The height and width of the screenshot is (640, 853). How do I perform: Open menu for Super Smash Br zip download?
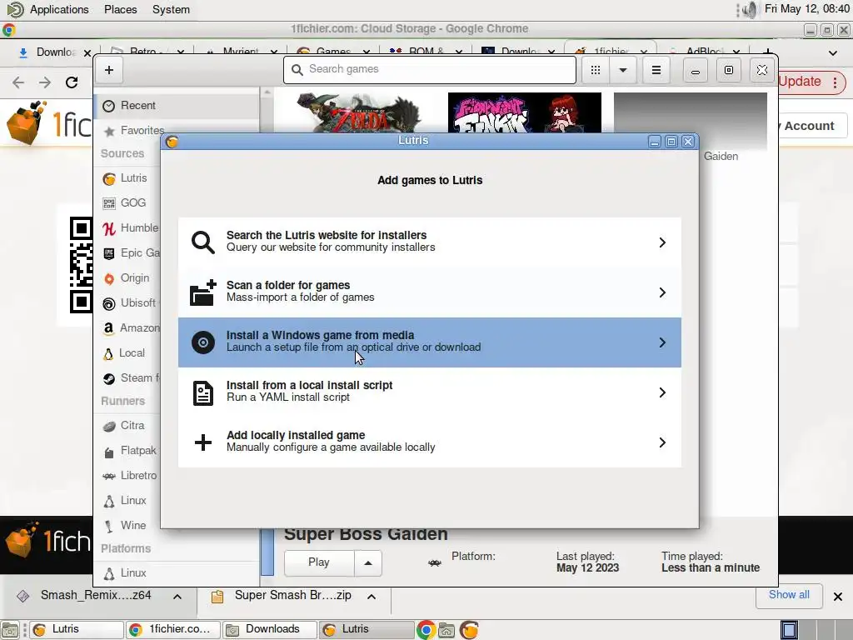click(x=372, y=597)
